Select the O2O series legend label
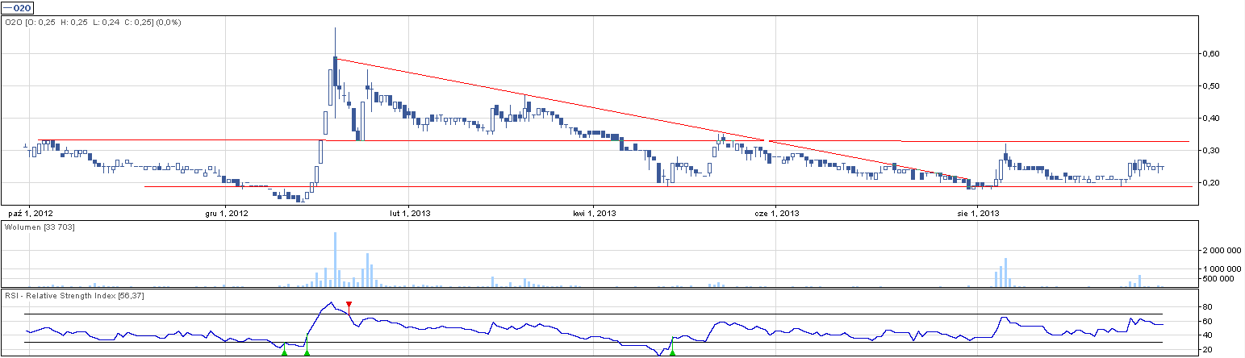 pos(19,7)
